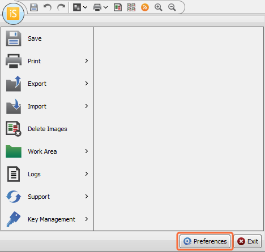
Task: Choose Delete Images from the menu
Action: [x=47, y=129]
